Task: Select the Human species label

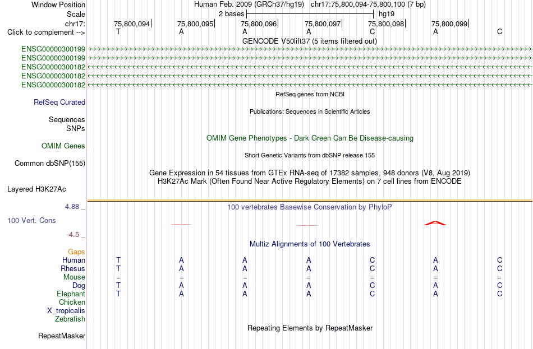Action: (x=73, y=260)
